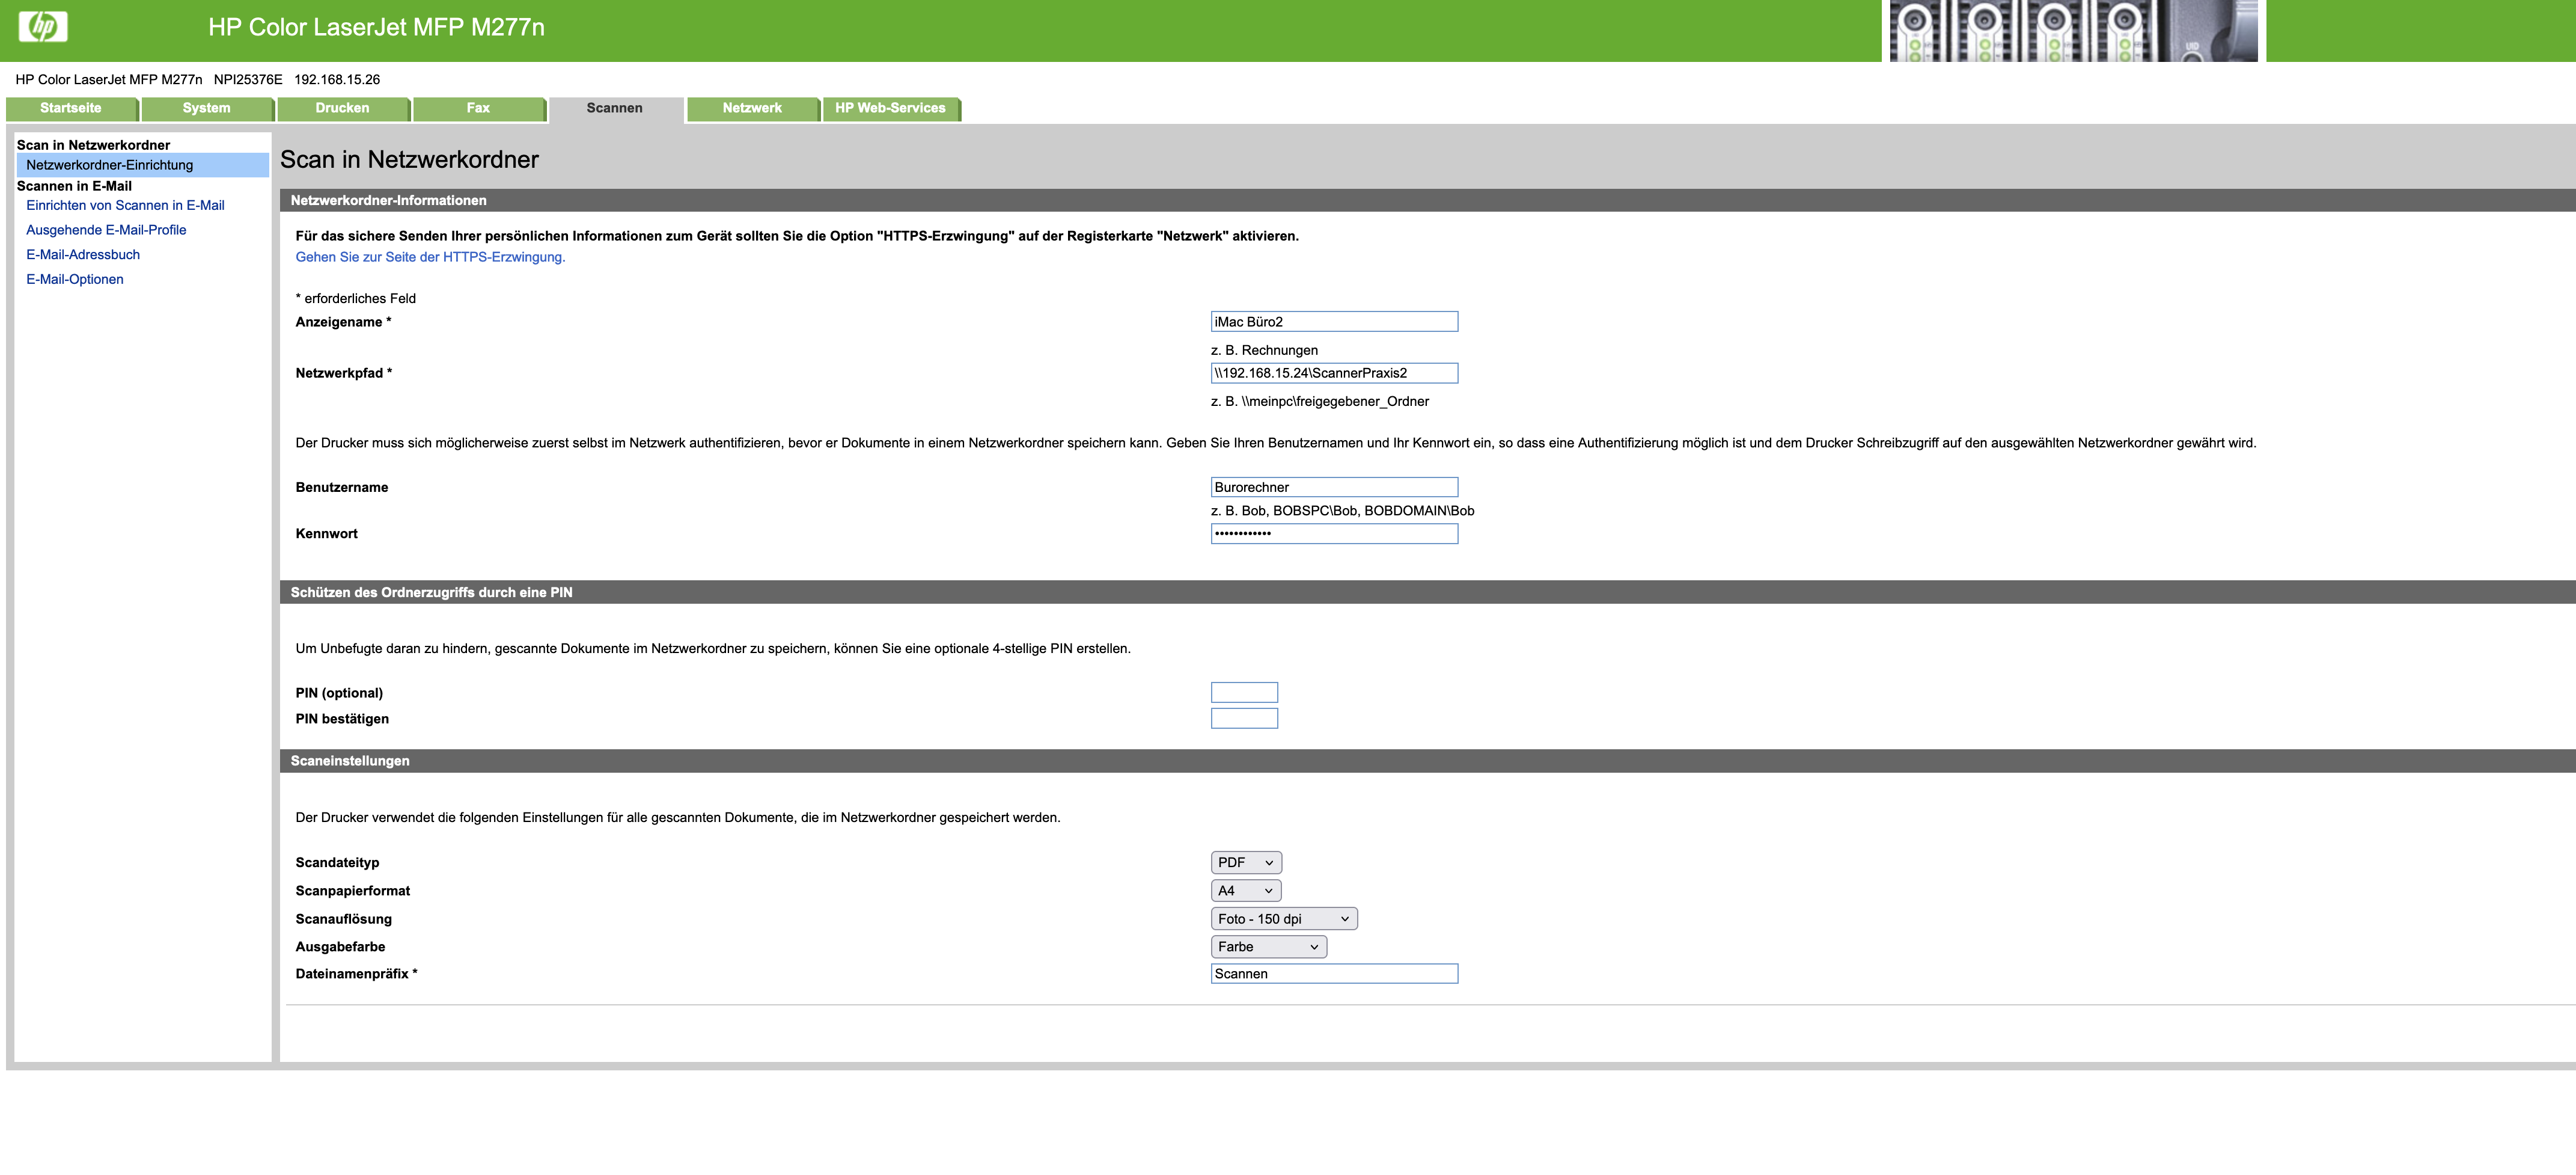The height and width of the screenshot is (1175, 2576).
Task: Open the System tab
Action: click(206, 108)
